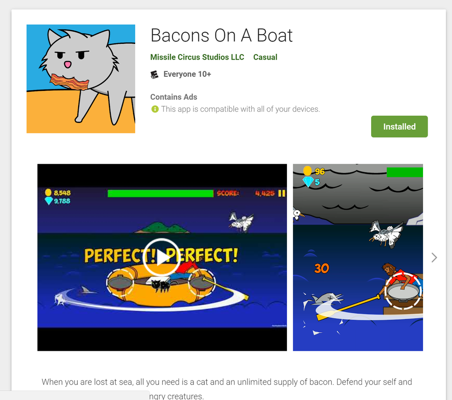Open Missile Circus Studios LLC developer page
Image resolution: width=452 pixels, height=400 pixels.
(197, 57)
